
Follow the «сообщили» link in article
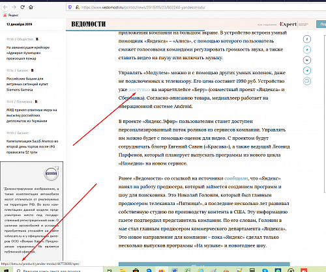236,178
